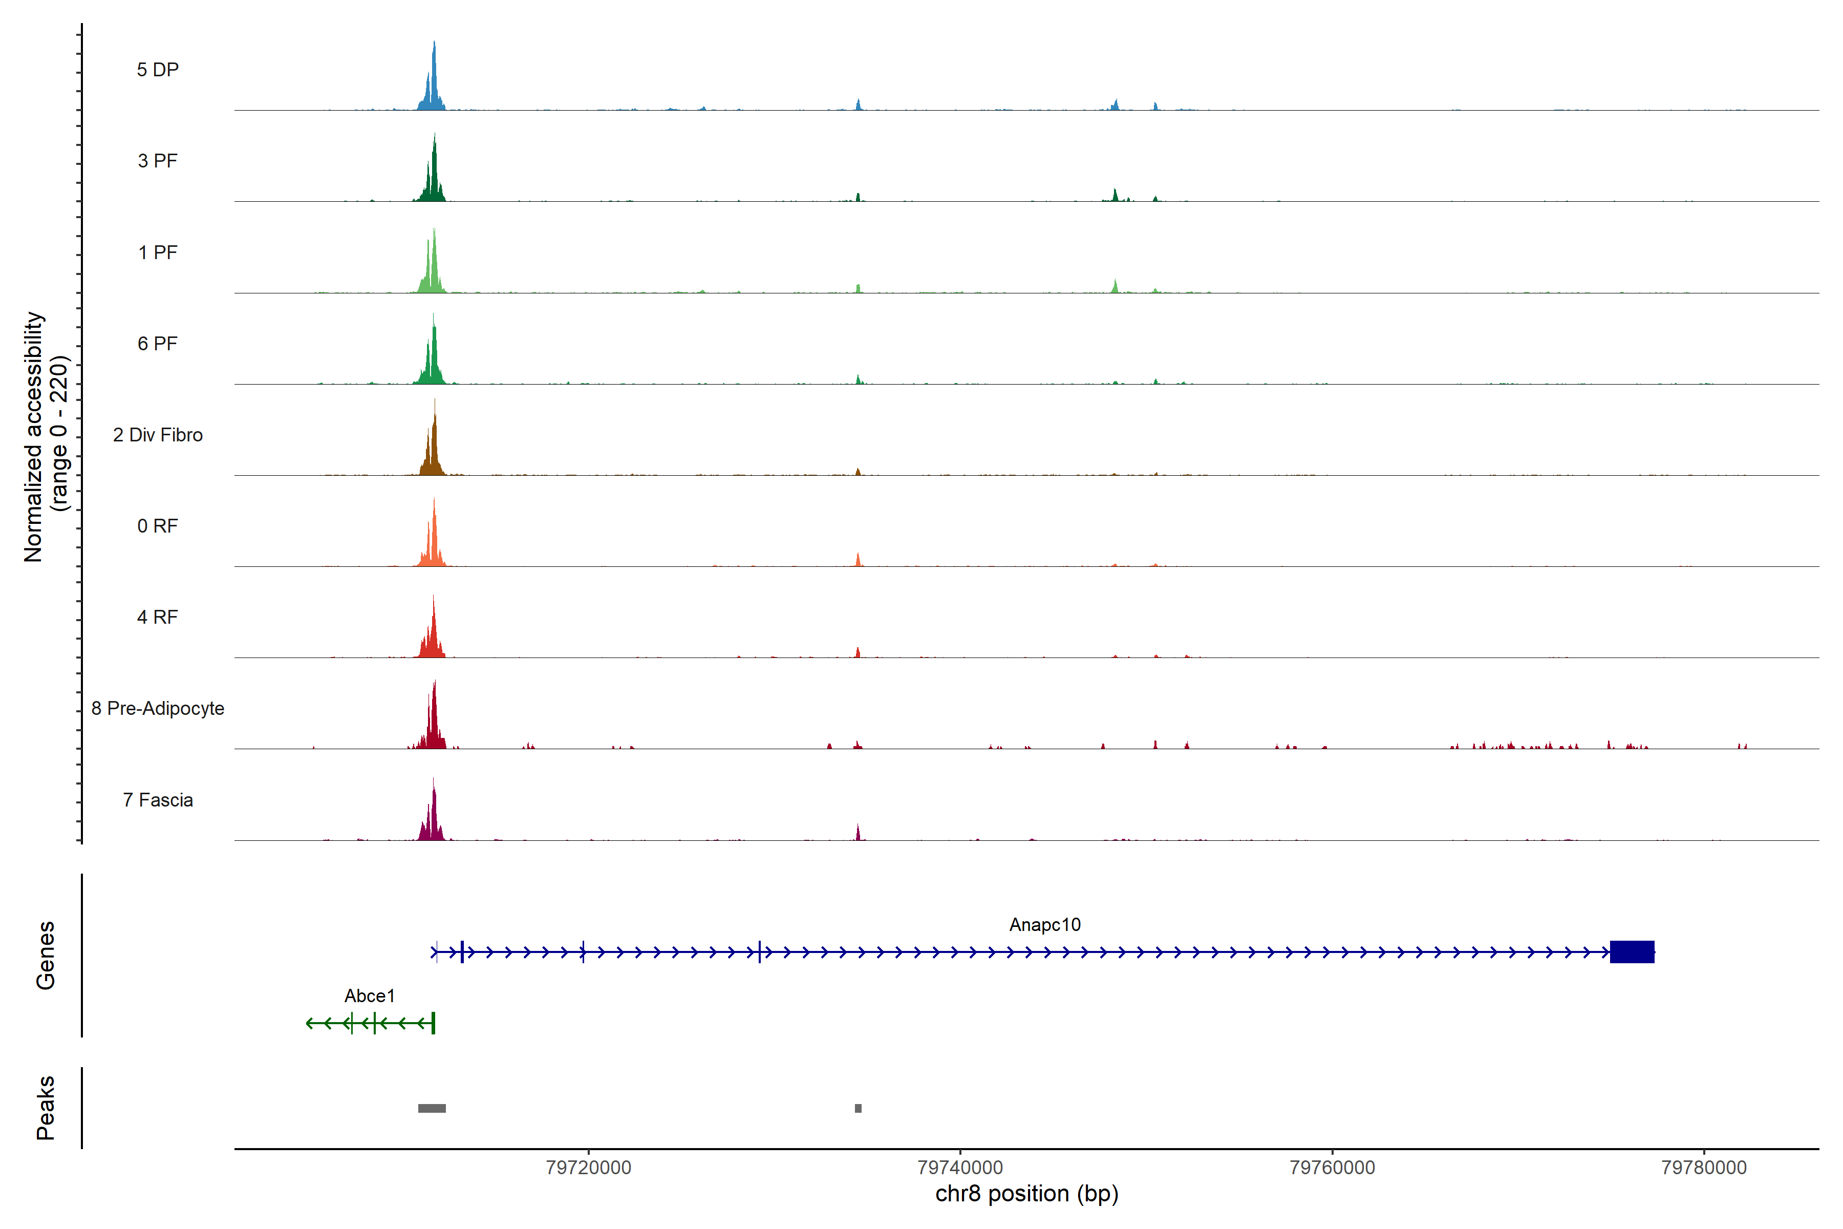Click the 3 PF track label
Image resolution: width=1843 pixels, height=1229 pixels.
(158, 161)
